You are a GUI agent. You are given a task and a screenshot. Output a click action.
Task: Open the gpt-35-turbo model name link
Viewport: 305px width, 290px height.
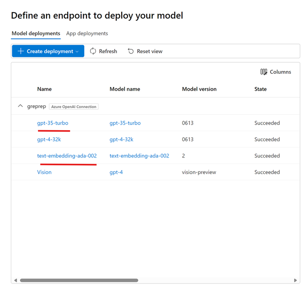pyautogui.click(x=125, y=123)
